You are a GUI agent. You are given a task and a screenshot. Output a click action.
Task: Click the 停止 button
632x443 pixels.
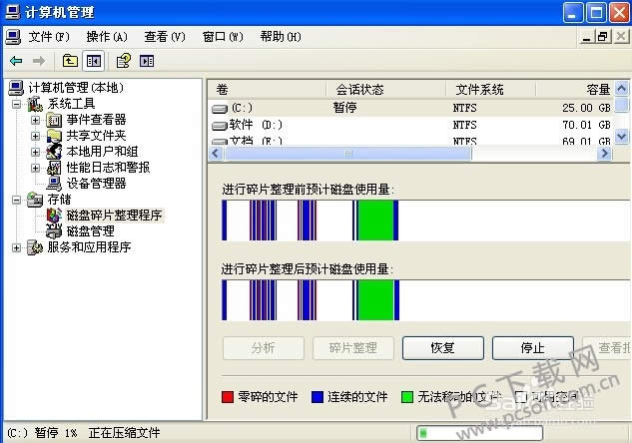click(532, 348)
